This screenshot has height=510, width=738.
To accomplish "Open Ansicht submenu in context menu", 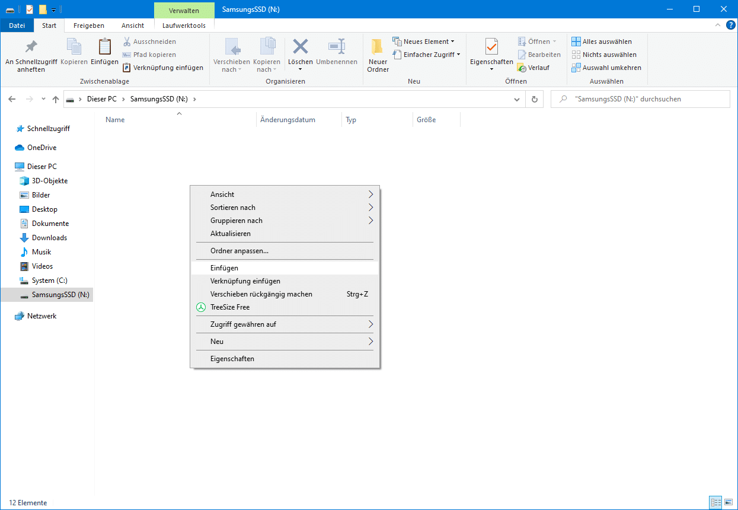I will click(285, 195).
